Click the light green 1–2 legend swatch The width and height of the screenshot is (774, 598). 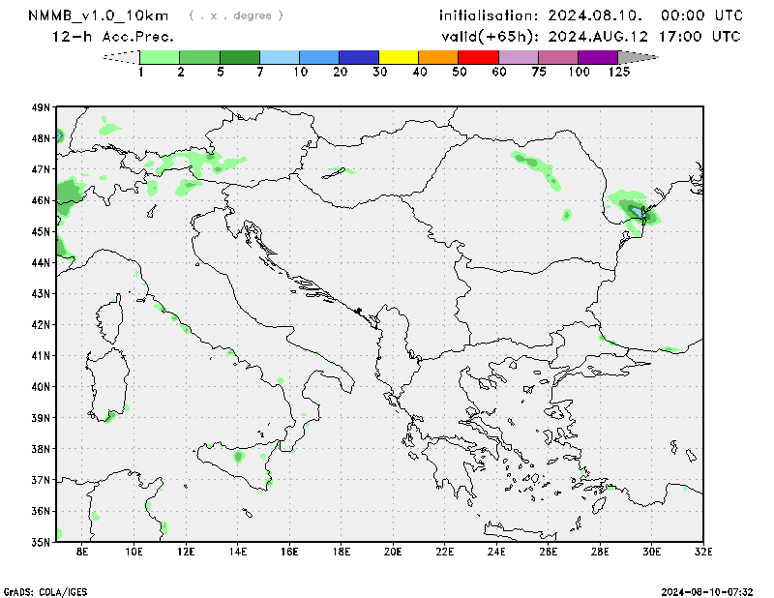(160, 57)
